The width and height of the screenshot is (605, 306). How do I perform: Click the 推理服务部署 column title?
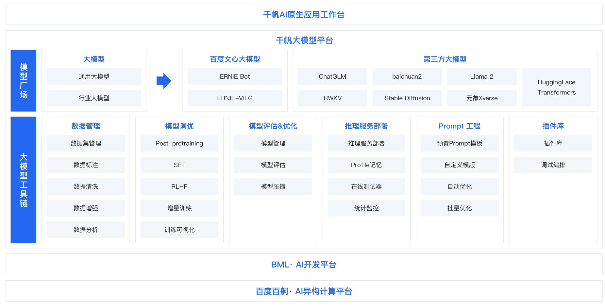(366, 126)
